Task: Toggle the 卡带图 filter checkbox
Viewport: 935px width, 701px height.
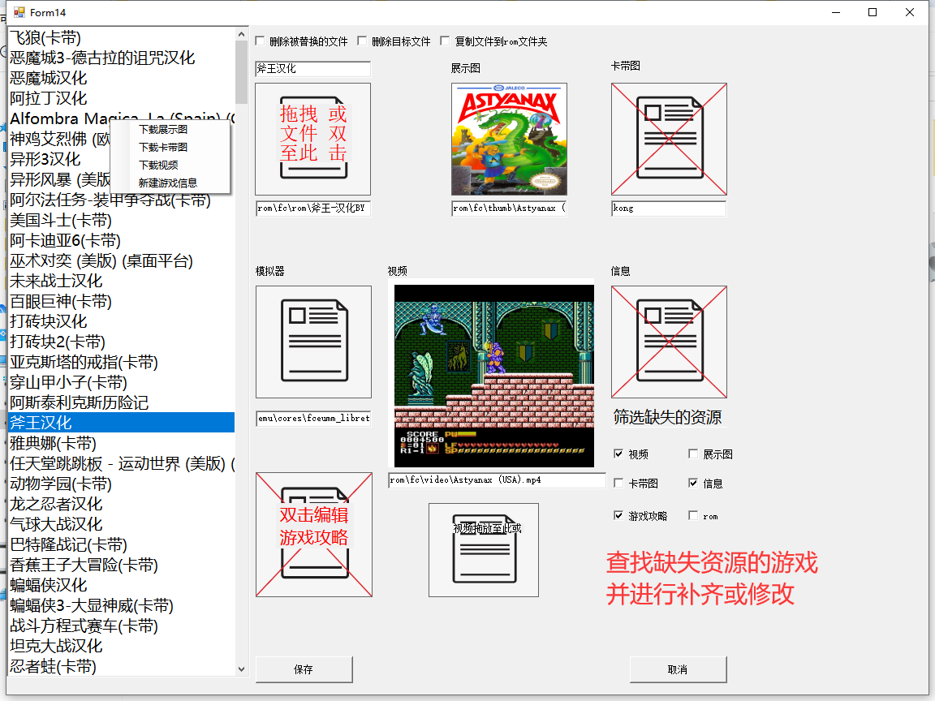Action: coord(618,483)
